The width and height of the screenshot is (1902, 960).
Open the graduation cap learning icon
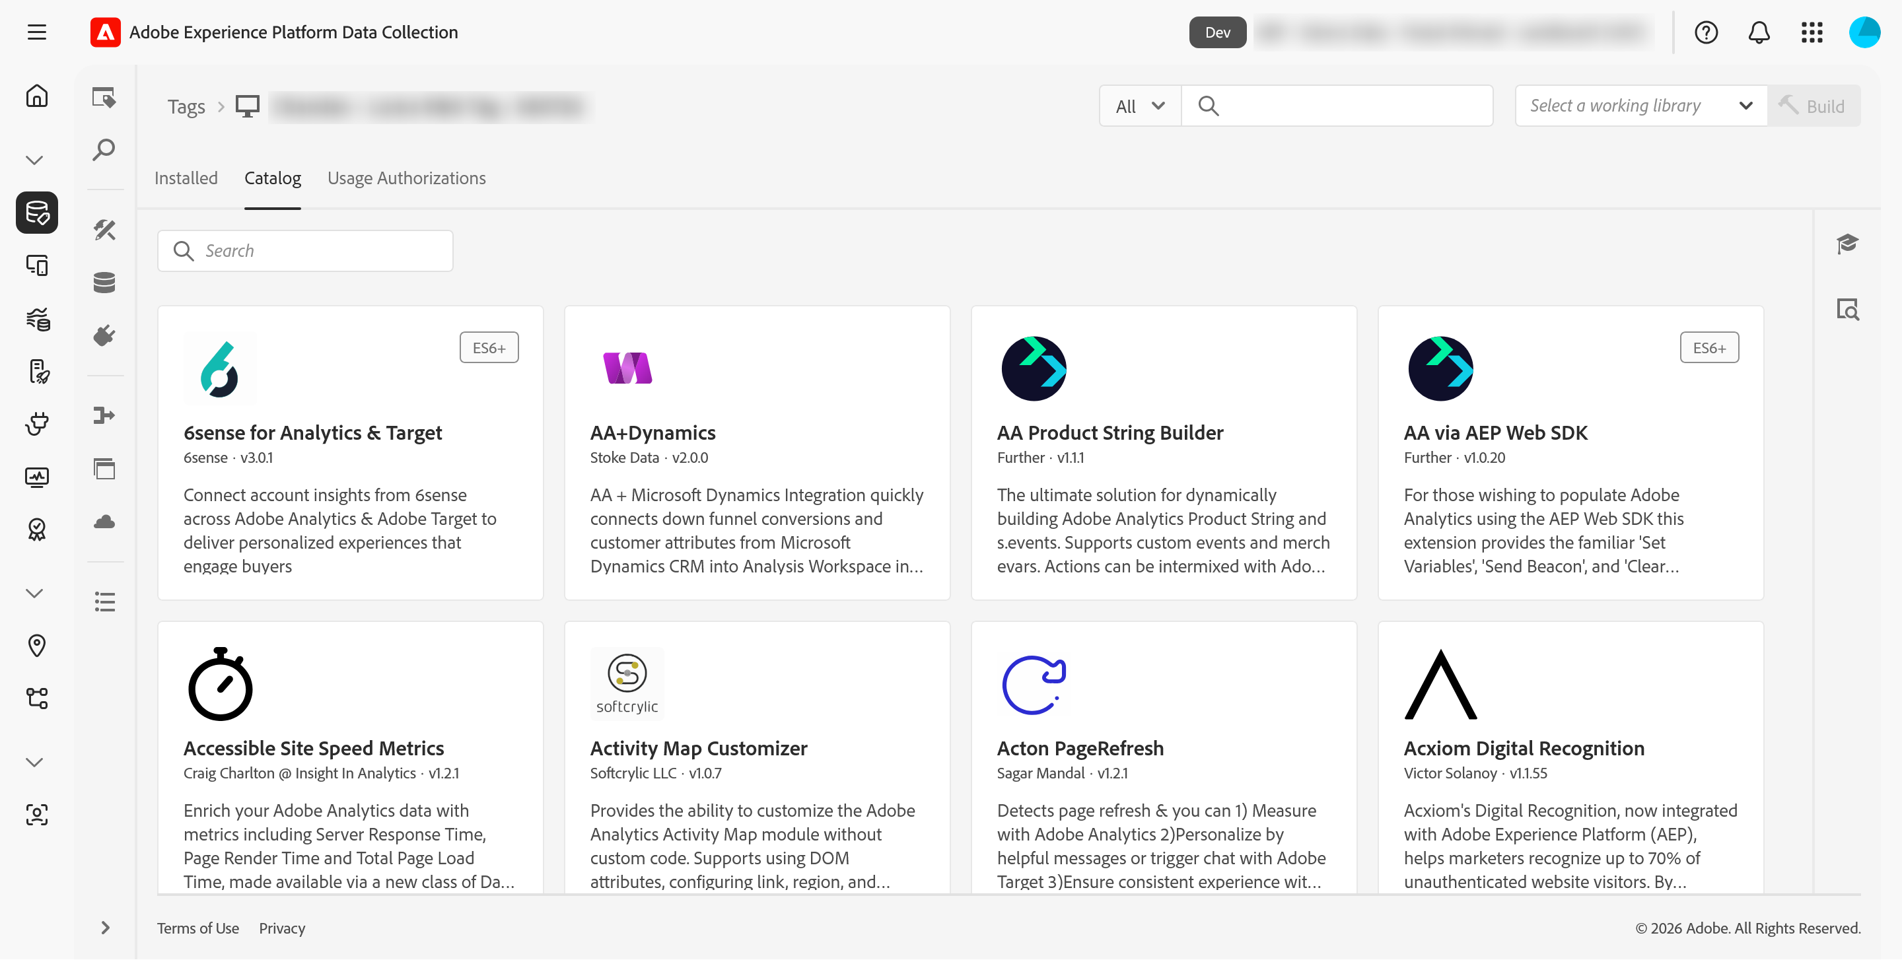[x=1847, y=244]
